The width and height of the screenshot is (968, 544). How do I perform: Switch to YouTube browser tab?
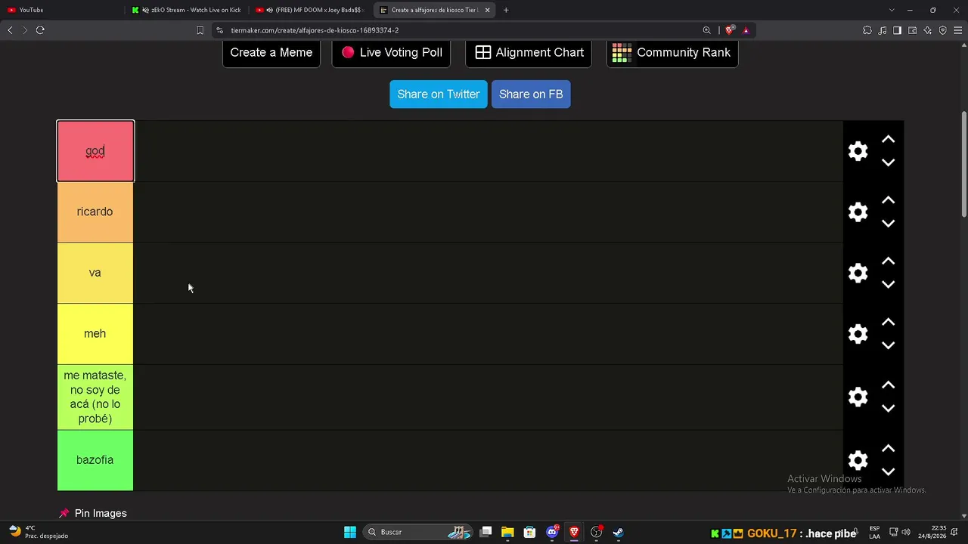pos(60,10)
